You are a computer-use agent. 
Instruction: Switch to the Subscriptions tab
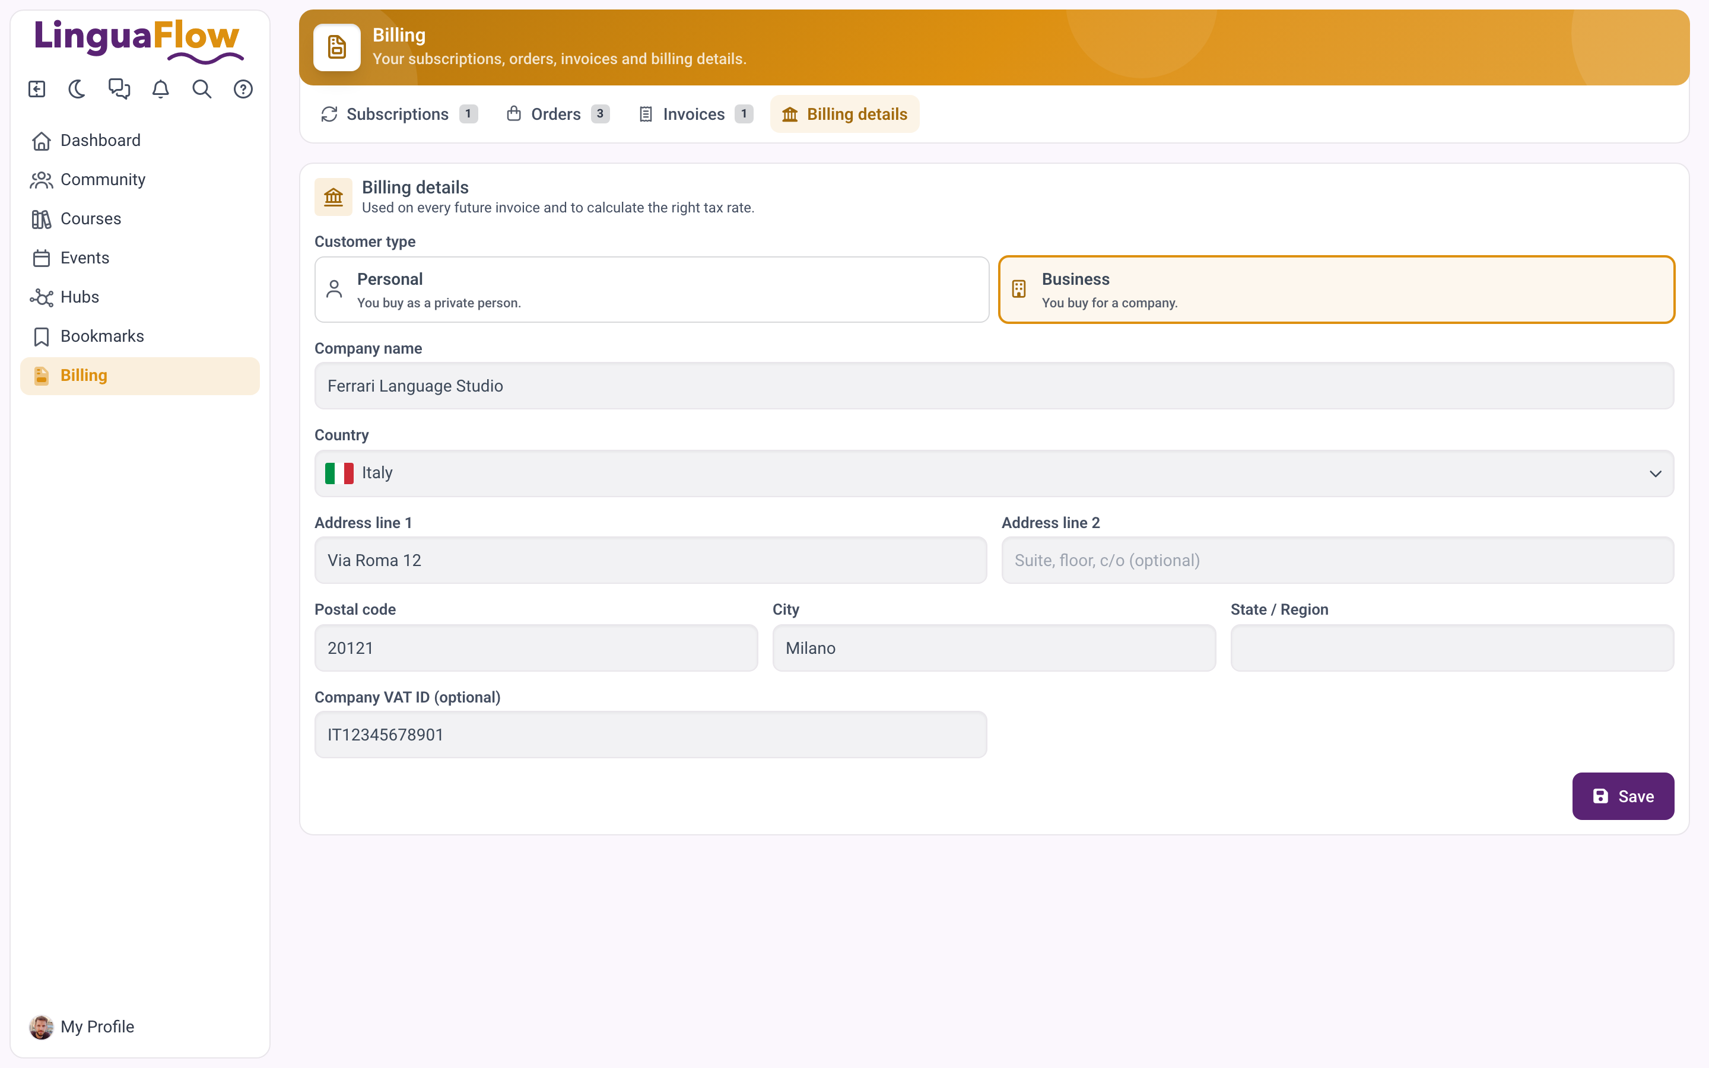pos(399,114)
